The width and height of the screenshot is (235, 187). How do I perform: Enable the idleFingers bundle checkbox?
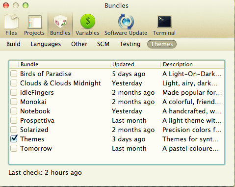[14, 92]
